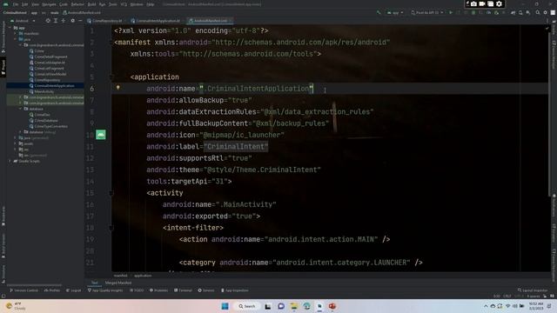Screen dimensions: 557x313
Task: Switch to the Merged Manifest tab
Action: [x=118, y=283]
